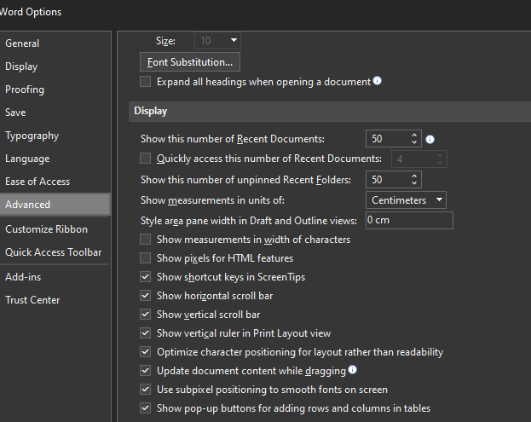Select Advanced category in sidebar
The image size is (531, 422).
coord(55,205)
